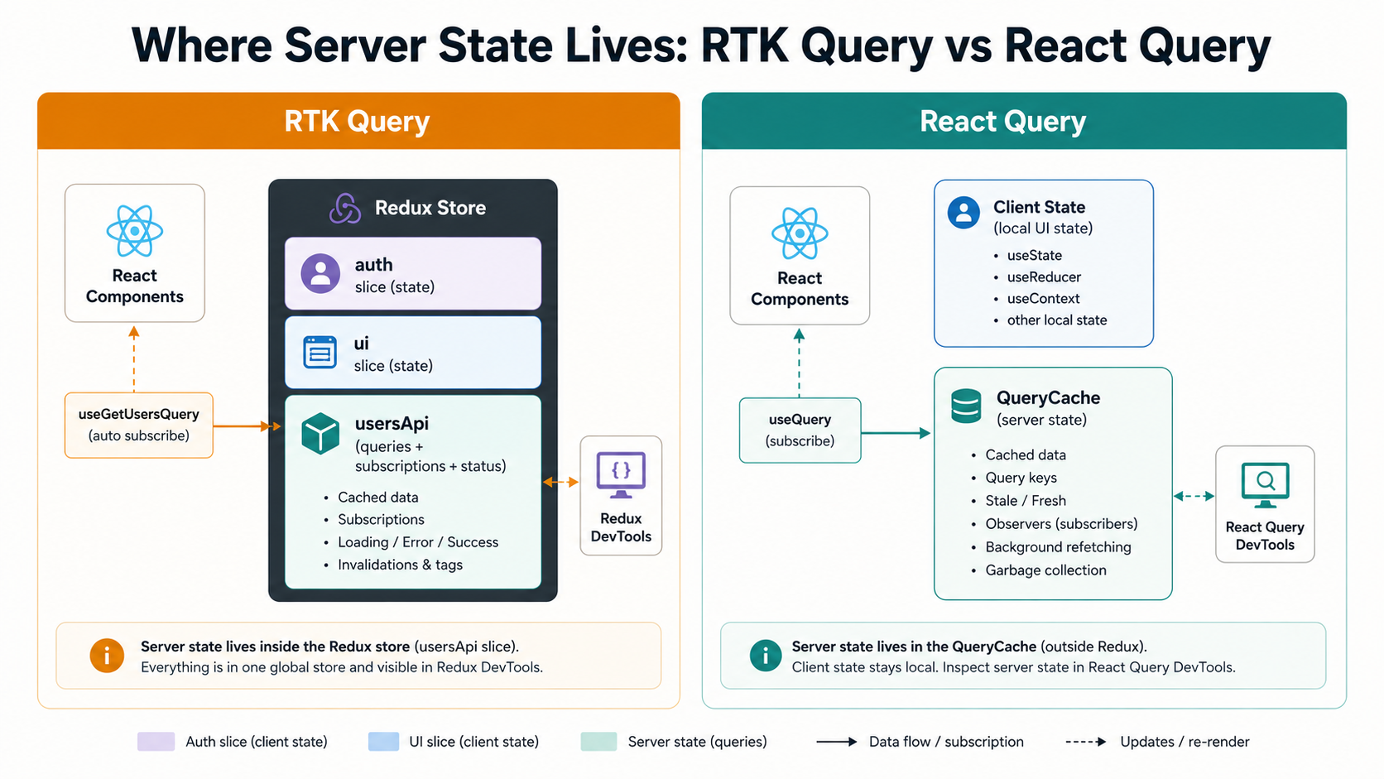Click the Updates / re-render legend label
This screenshot has width=1384, height=779.
pos(1185,742)
